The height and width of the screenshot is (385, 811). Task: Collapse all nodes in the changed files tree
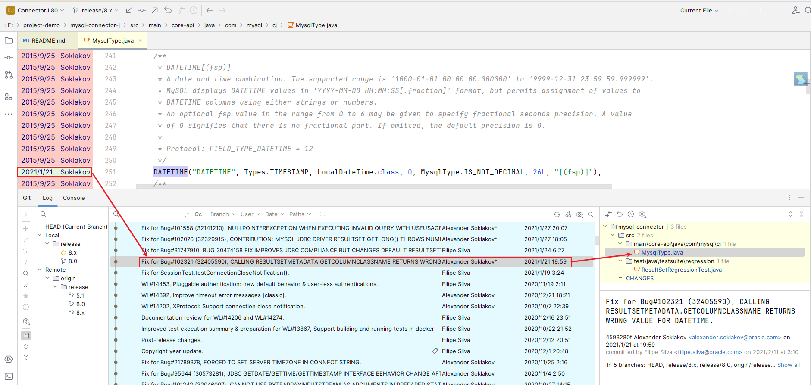[x=802, y=214]
